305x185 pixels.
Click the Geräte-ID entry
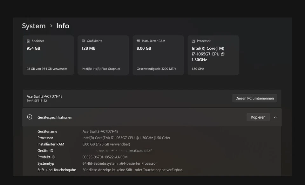point(45,150)
